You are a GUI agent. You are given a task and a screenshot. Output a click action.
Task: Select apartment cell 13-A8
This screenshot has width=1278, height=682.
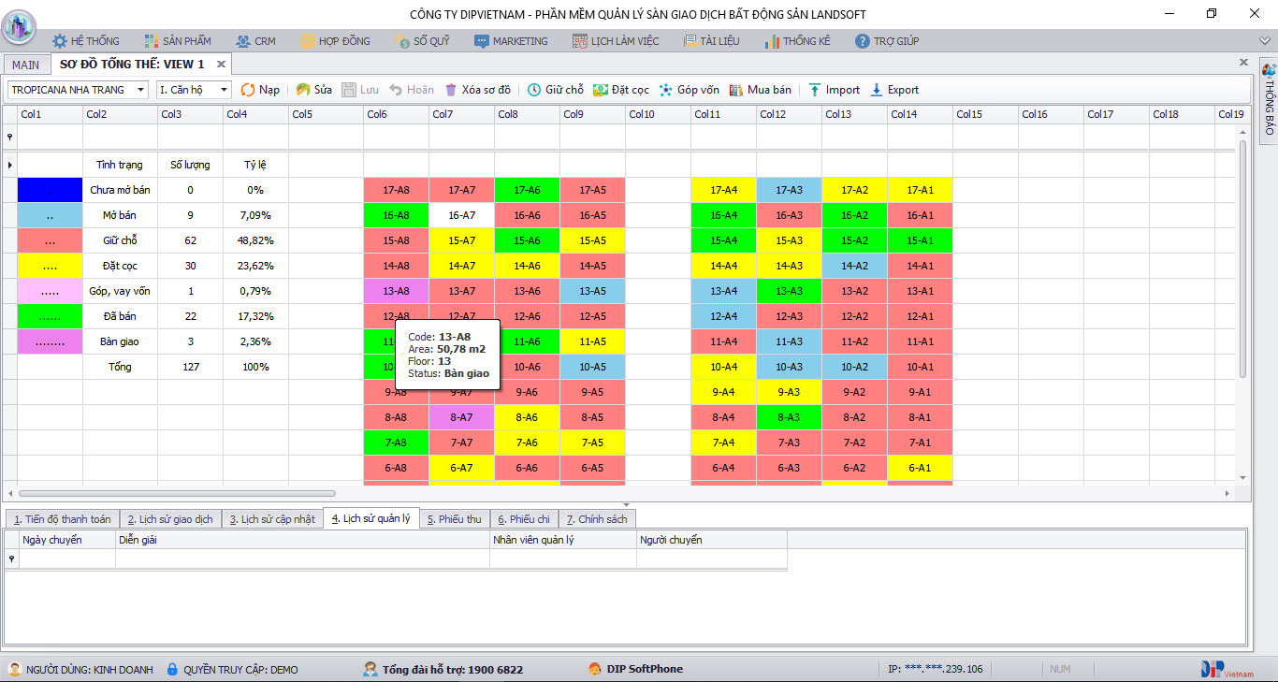point(396,291)
